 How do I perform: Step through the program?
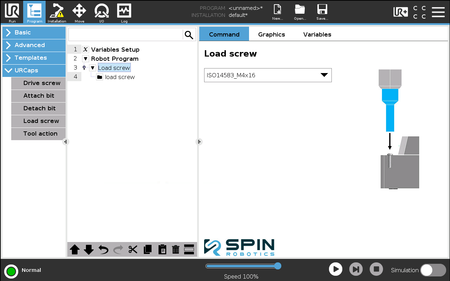[356, 269]
